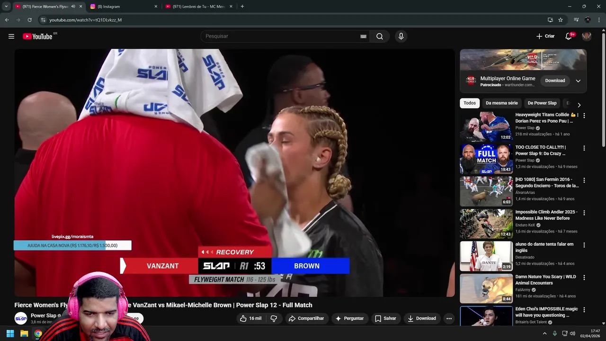
Task: Open the more actions ellipsis under the video
Action: pyautogui.click(x=449, y=319)
